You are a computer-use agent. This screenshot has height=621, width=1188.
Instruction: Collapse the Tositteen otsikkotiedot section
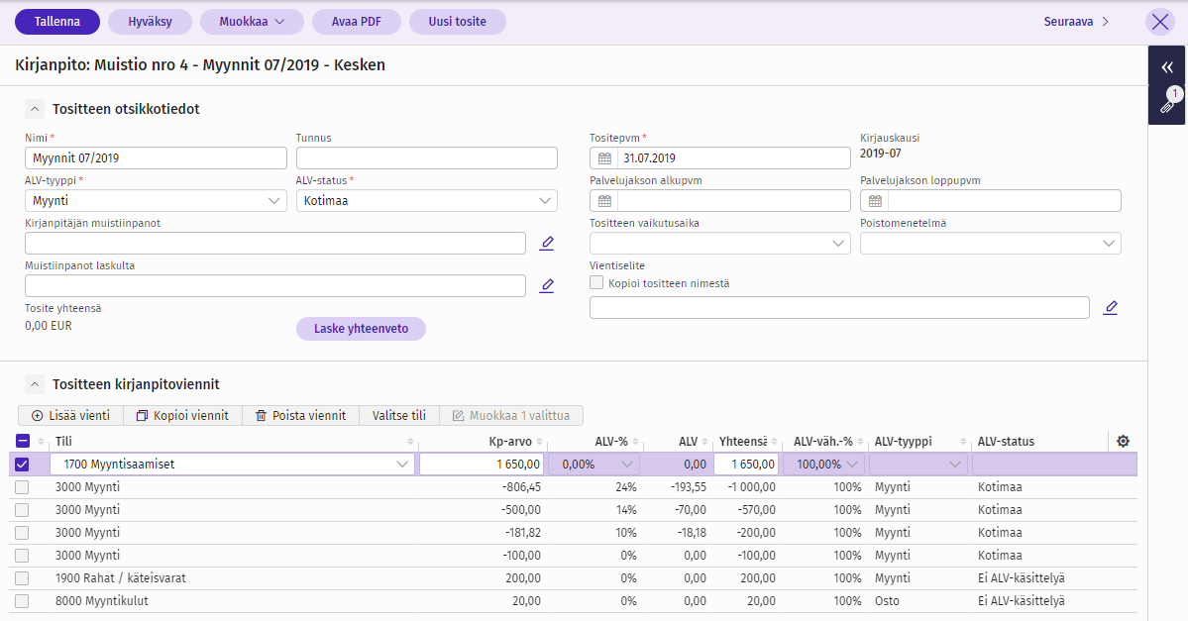pyautogui.click(x=34, y=109)
